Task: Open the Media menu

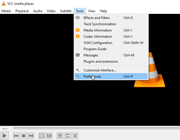Action: click(x=6, y=11)
